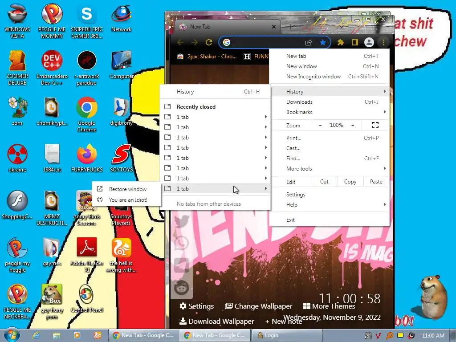Click Change Wallpaper link on new tab page
456x342 pixels.
pos(259,306)
